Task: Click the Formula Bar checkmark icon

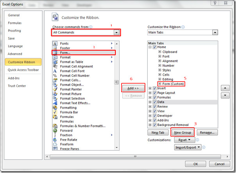Action: click(55, 112)
